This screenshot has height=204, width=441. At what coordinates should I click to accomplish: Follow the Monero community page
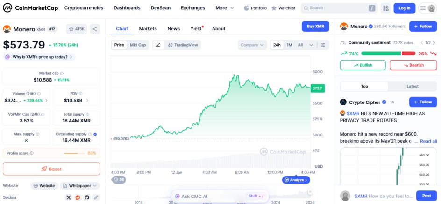(x=423, y=27)
